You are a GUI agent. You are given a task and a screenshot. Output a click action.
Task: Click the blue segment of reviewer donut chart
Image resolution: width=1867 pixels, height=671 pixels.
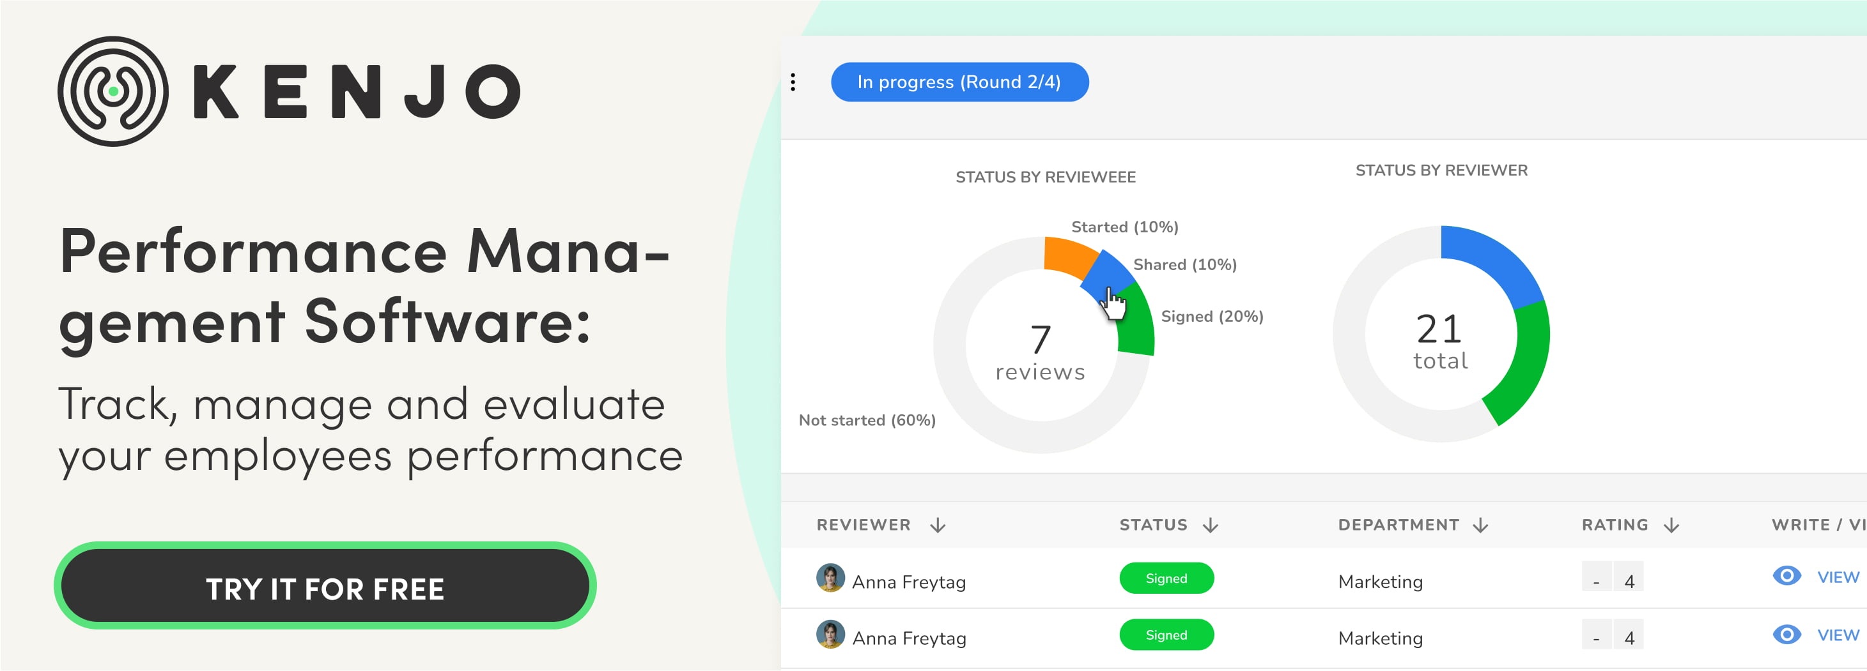click(x=1493, y=260)
